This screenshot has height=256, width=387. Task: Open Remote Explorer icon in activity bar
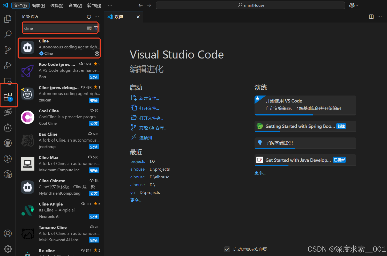click(8, 81)
